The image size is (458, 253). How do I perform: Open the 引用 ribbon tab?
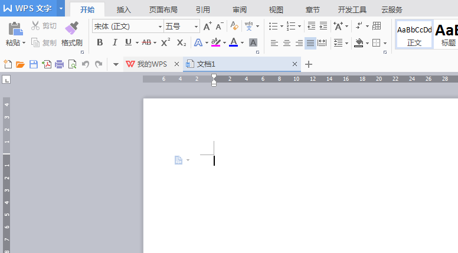point(202,9)
